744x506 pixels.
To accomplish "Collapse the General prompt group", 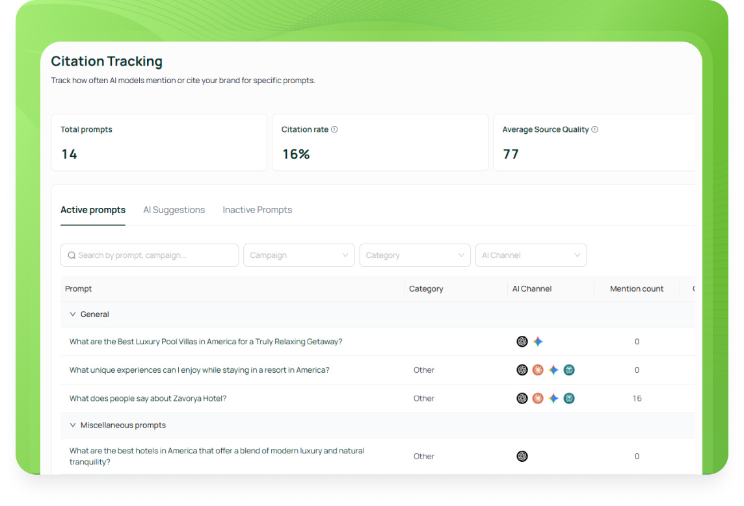I will [73, 314].
